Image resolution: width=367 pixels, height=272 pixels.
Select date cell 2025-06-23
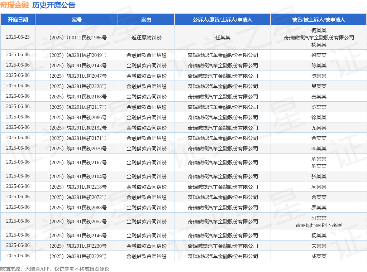point(18,37)
